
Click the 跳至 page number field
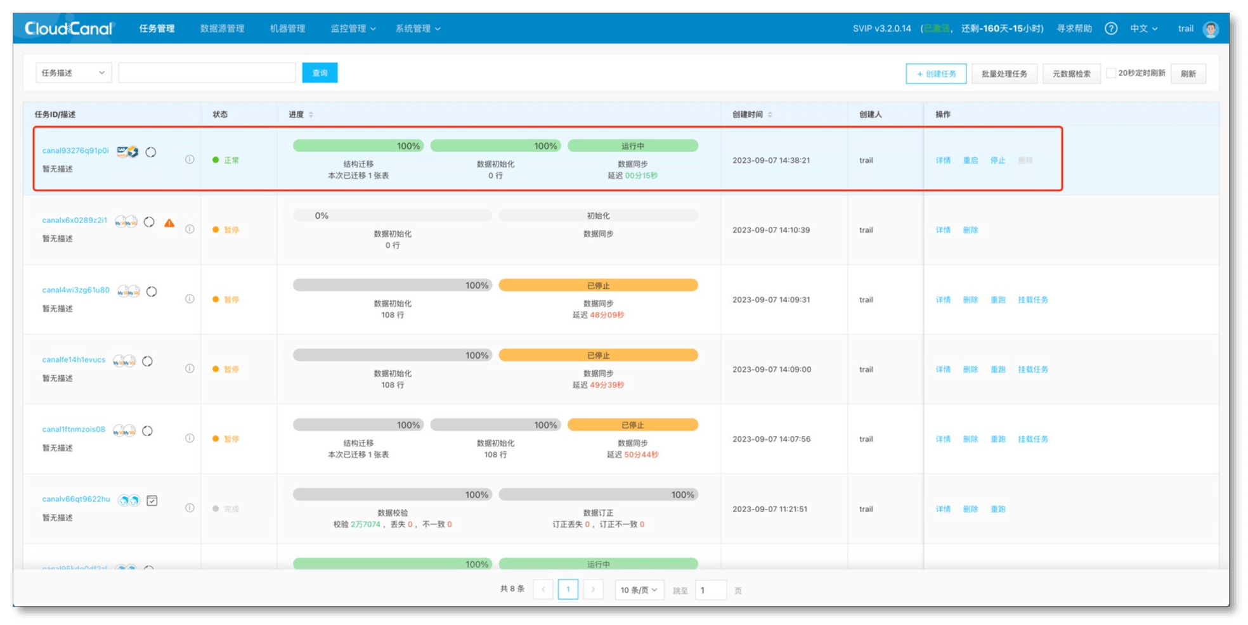pos(711,590)
